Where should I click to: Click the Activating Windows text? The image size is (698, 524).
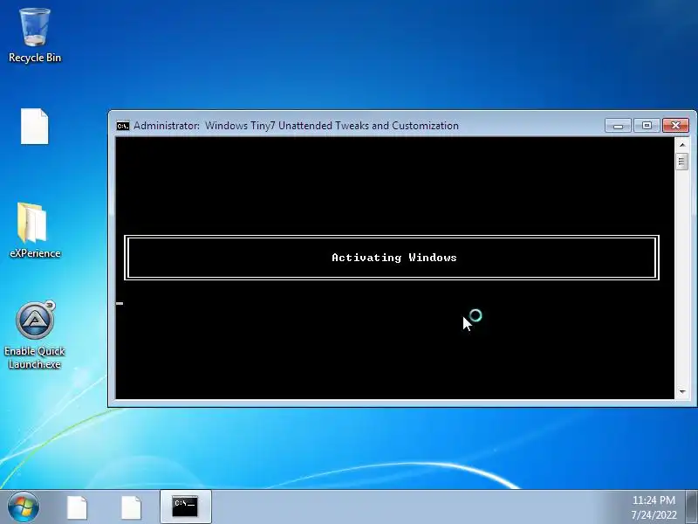(394, 258)
